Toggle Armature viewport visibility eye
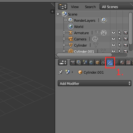The height and width of the screenshot is (133, 133). (113, 33)
